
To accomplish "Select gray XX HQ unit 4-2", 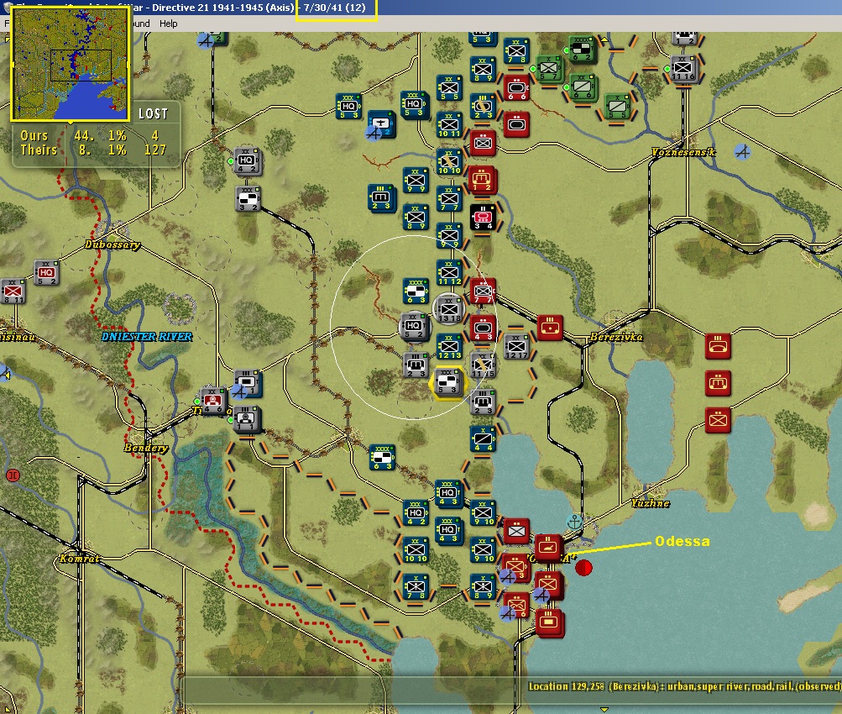I will click(x=248, y=161).
